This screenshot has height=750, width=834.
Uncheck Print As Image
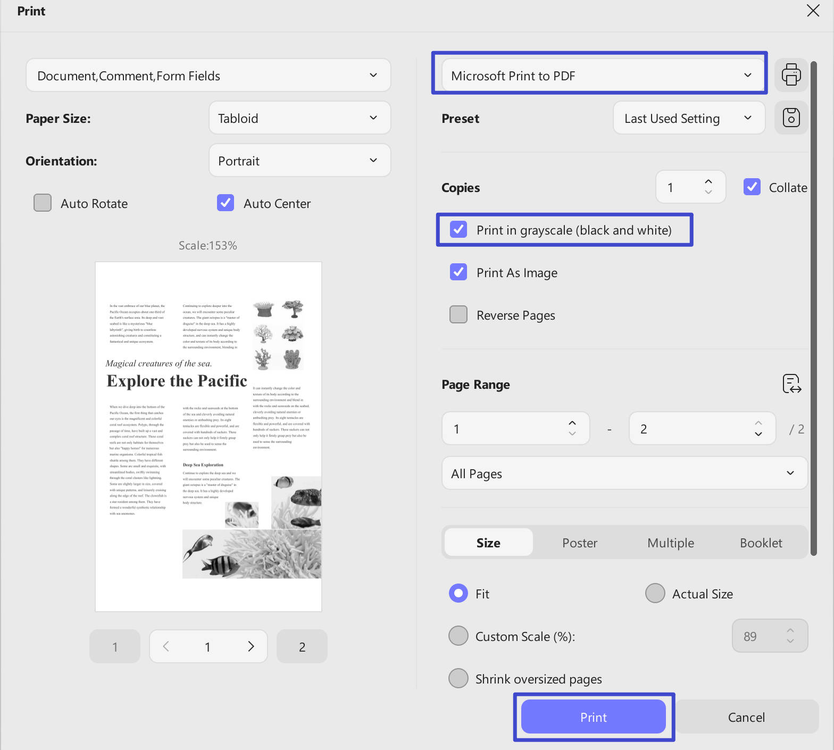[x=458, y=272]
